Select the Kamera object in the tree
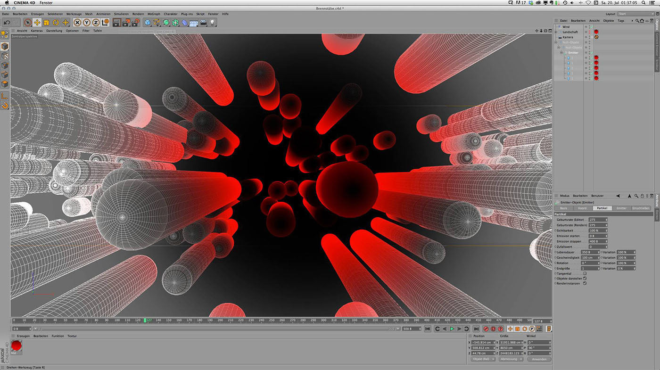 (568, 37)
